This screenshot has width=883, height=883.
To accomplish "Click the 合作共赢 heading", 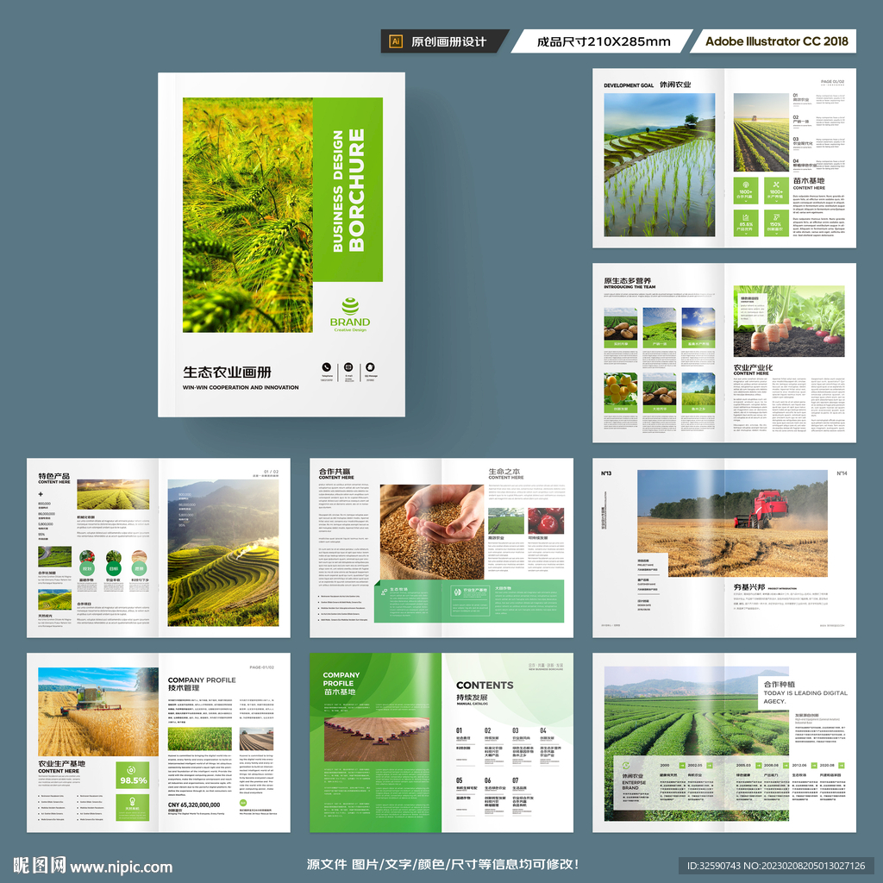I will click(335, 472).
